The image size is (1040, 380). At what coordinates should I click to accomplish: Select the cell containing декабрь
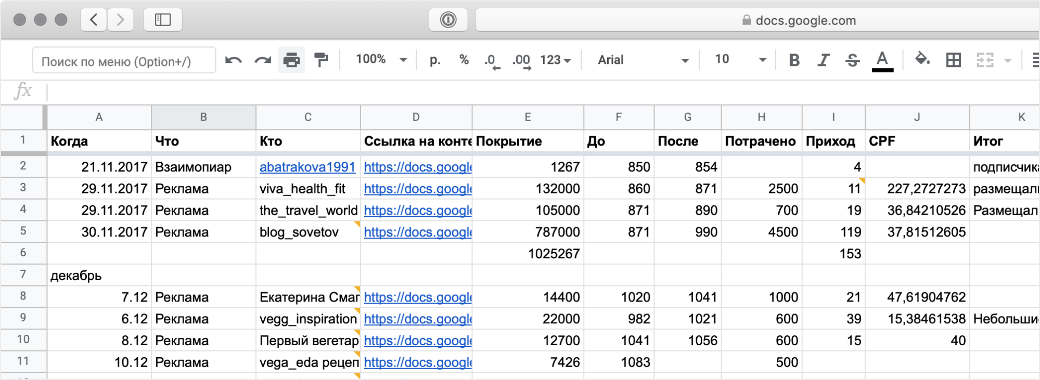(99, 276)
